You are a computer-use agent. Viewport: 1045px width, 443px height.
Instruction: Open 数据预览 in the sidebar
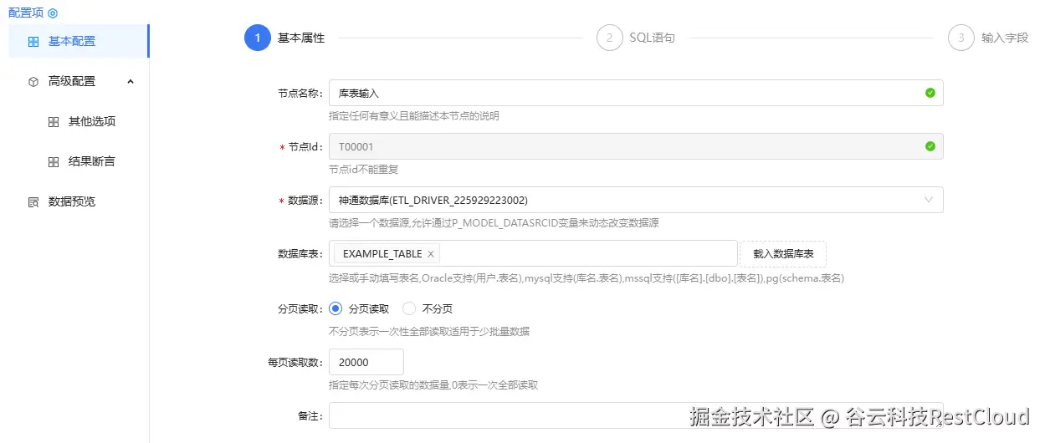(79, 201)
